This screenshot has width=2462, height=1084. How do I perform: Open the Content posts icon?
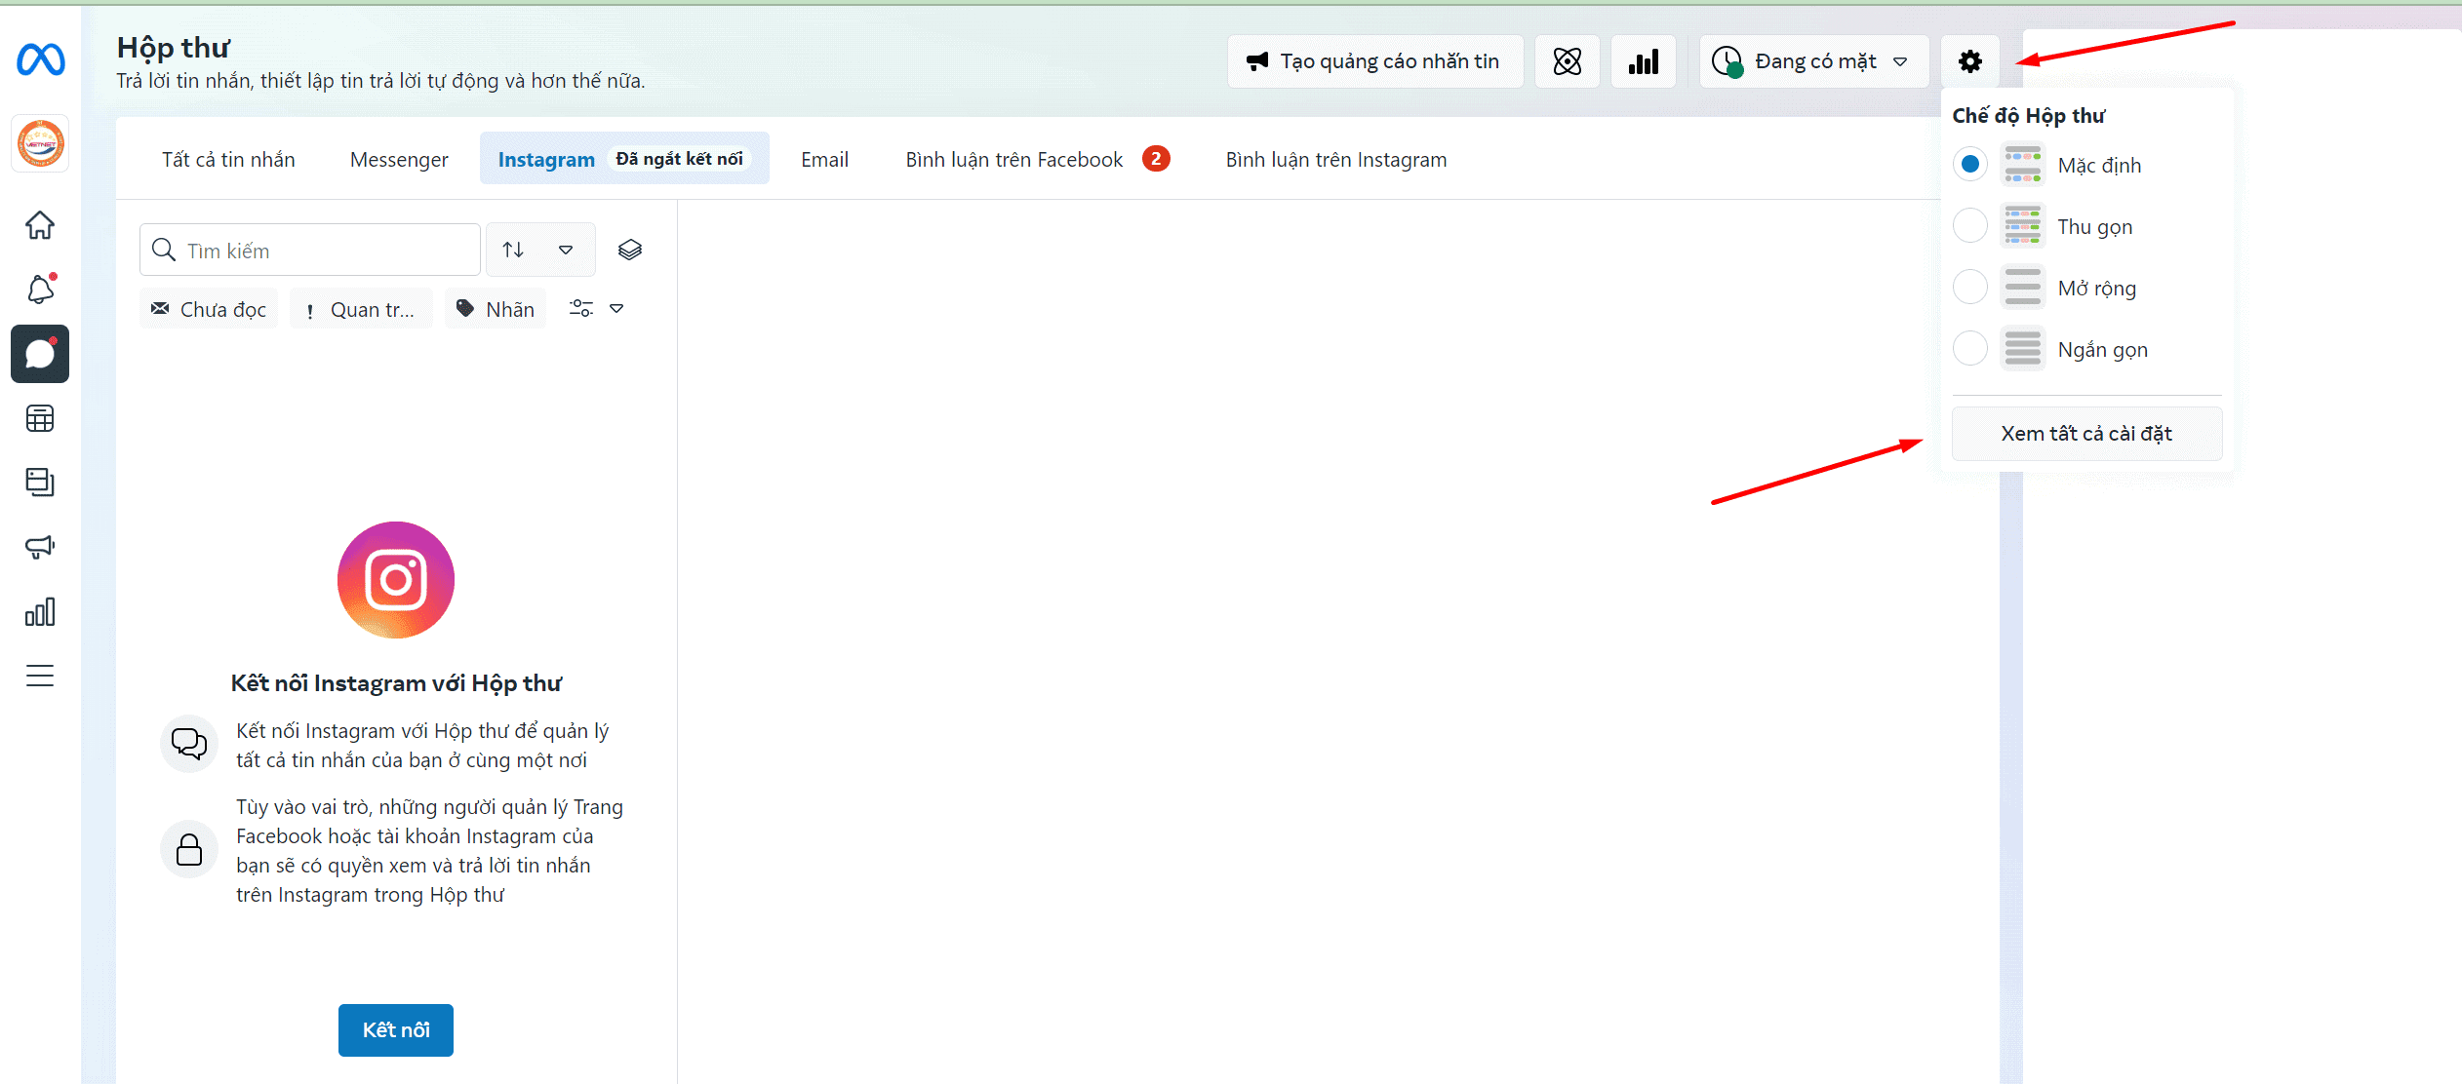coord(40,482)
